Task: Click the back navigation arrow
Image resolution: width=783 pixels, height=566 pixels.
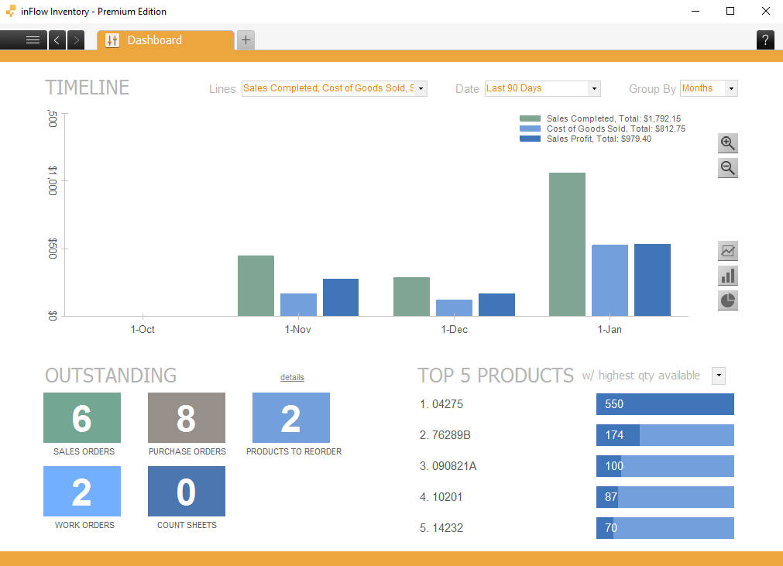Action: (56, 39)
